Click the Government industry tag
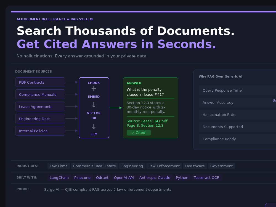Viewport: 276px width, 207px height. click(221, 166)
